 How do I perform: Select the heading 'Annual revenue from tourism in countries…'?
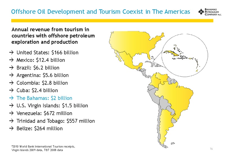coord(53,36)
